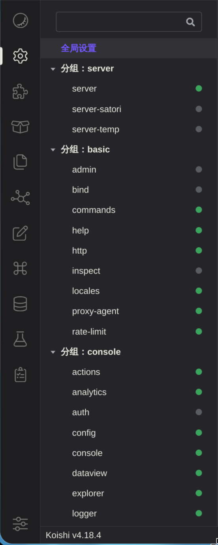The image size is (218, 545).
Task: Open the network graph icon
Action: pos(20,198)
